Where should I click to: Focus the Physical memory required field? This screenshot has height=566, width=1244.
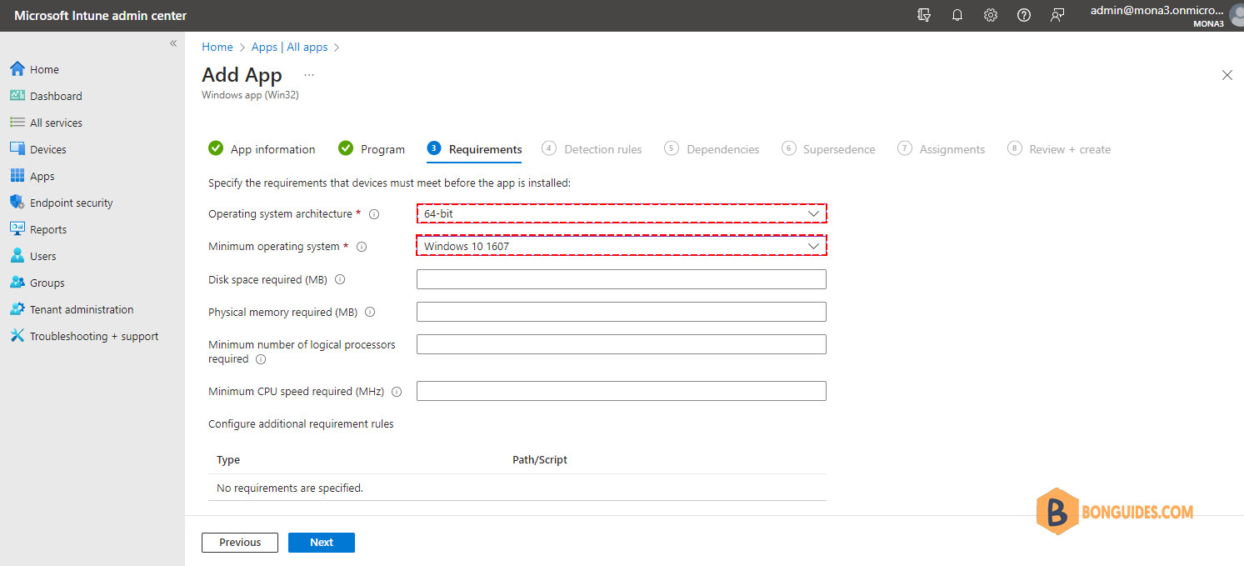point(622,312)
